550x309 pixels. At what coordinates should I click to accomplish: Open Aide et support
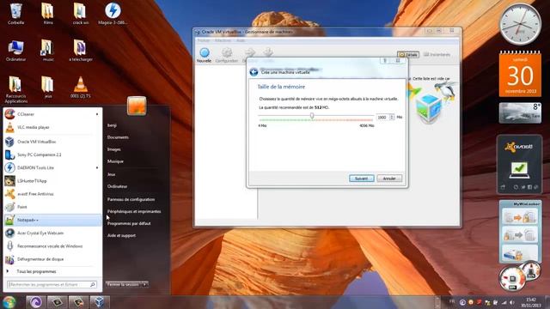121,235
